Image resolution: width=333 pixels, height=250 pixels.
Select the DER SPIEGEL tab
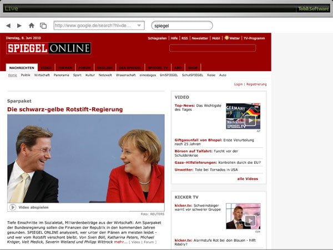(130, 68)
